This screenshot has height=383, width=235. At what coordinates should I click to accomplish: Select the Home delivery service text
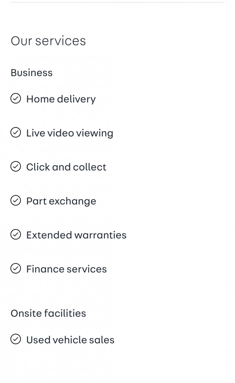click(61, 99)
